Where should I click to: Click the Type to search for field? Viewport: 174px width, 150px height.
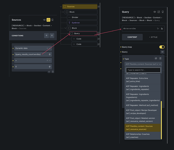pos(143,70)
